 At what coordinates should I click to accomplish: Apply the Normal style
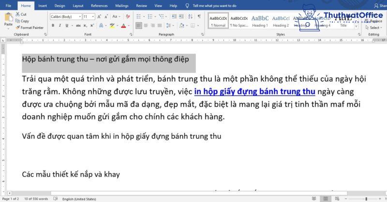coord(218,21)
